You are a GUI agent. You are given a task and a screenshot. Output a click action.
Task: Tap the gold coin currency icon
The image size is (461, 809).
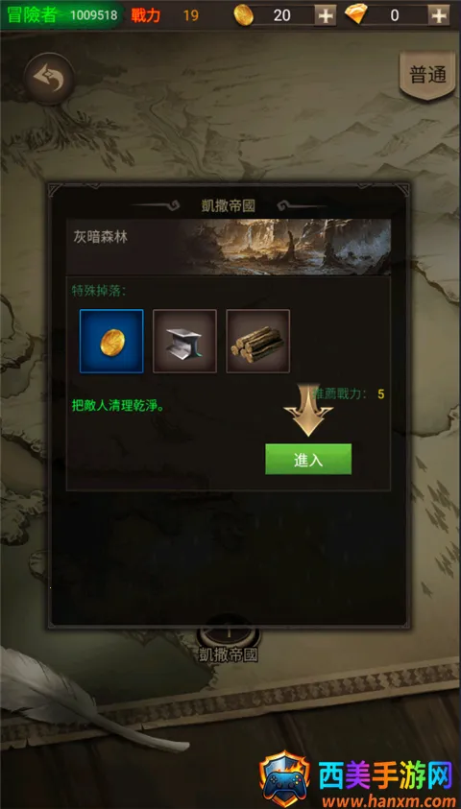[244, 15]
